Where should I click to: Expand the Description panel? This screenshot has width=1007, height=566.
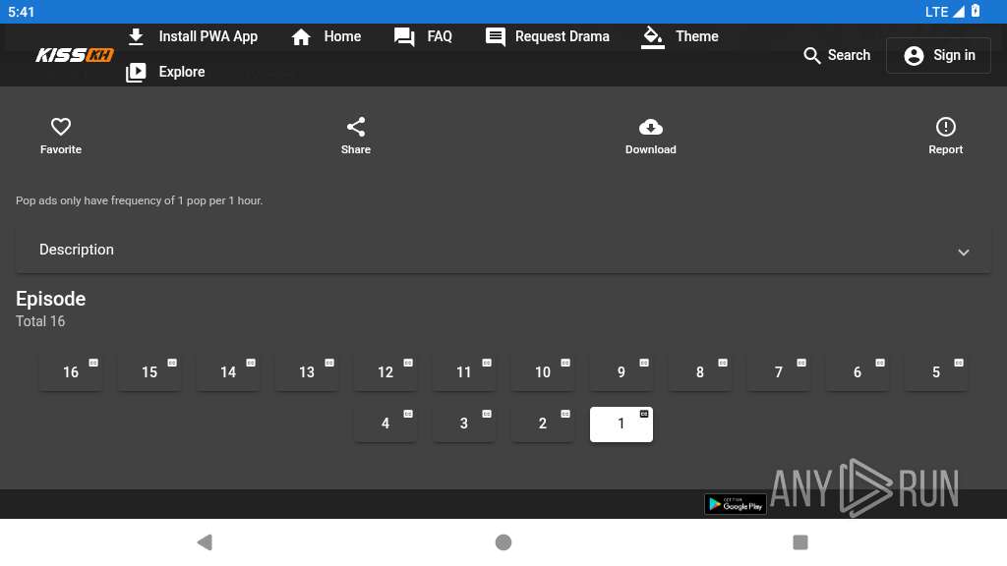(503, 250)
